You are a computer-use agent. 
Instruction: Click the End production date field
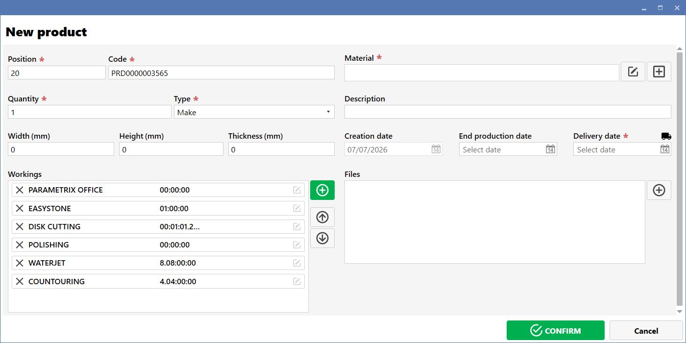(x=508, y=149)
